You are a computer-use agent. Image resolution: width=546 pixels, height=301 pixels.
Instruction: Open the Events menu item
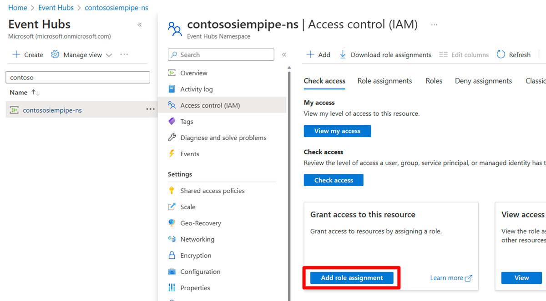click(x=189, y=154)
